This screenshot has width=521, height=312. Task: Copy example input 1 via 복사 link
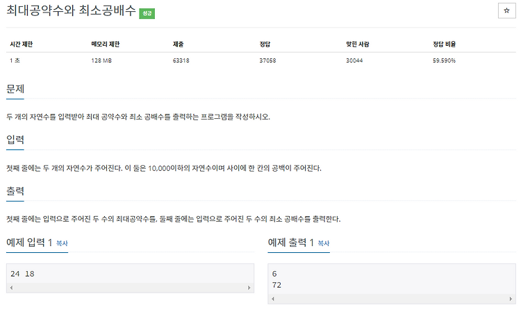click(x=62, y=243)
